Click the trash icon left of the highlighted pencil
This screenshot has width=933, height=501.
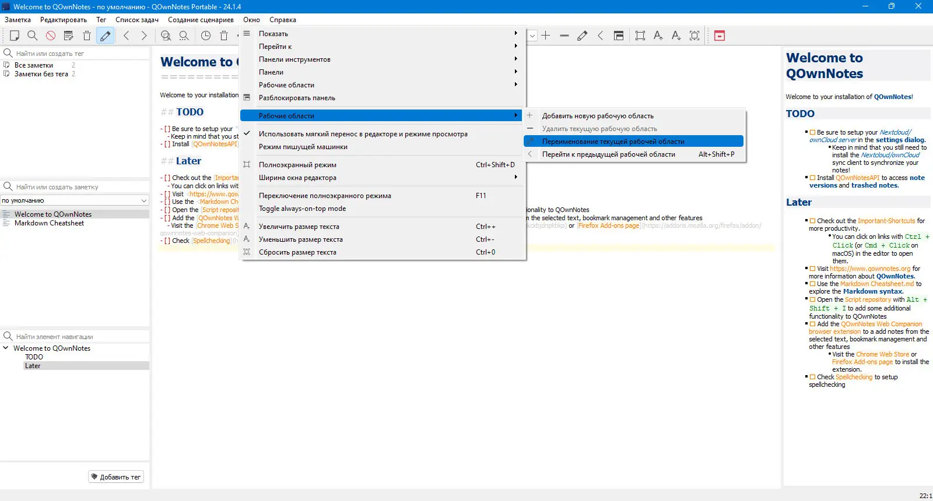click(87, 36)
